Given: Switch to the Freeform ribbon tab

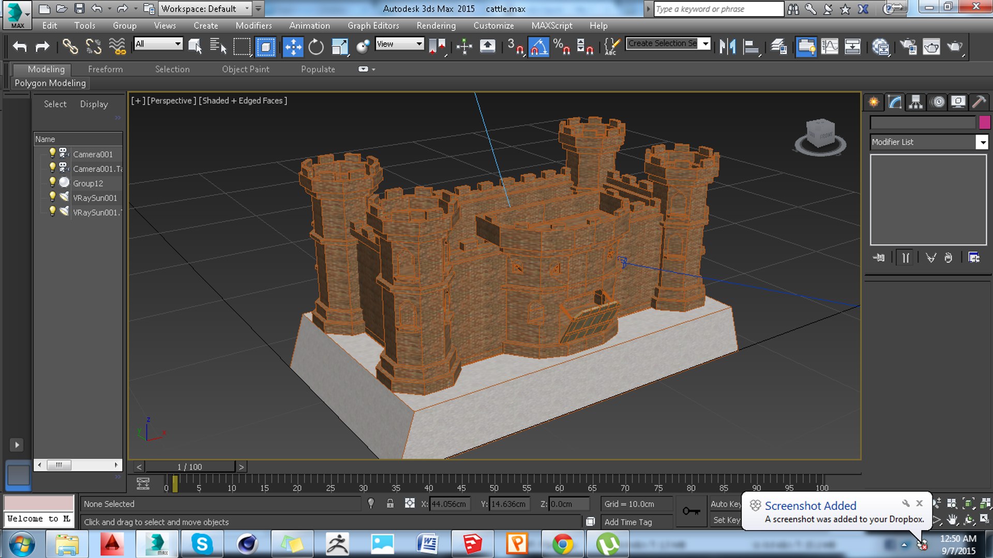Looking at the screenshot, I should [105, 69].
